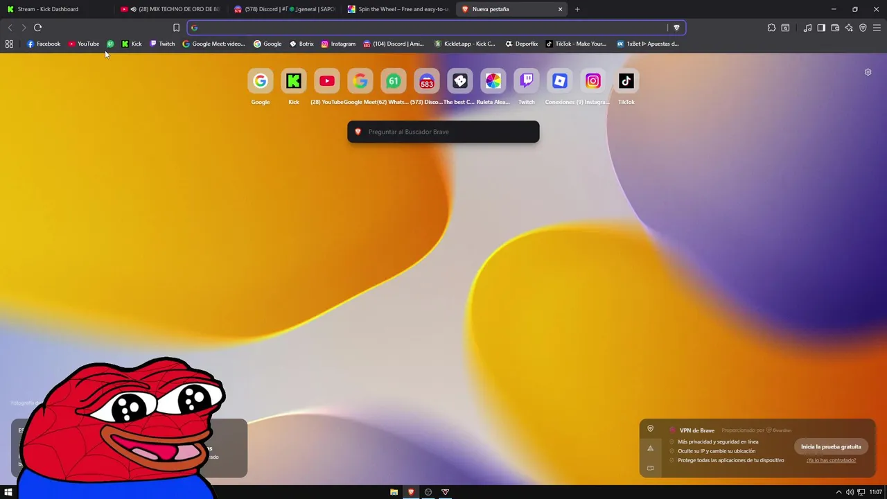Open the media music note control

point(807,28)
